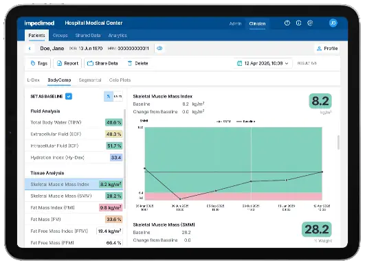Click the Apr 2026 final data point
Screen dimensions: 365x265
click(x=322, y=172)
